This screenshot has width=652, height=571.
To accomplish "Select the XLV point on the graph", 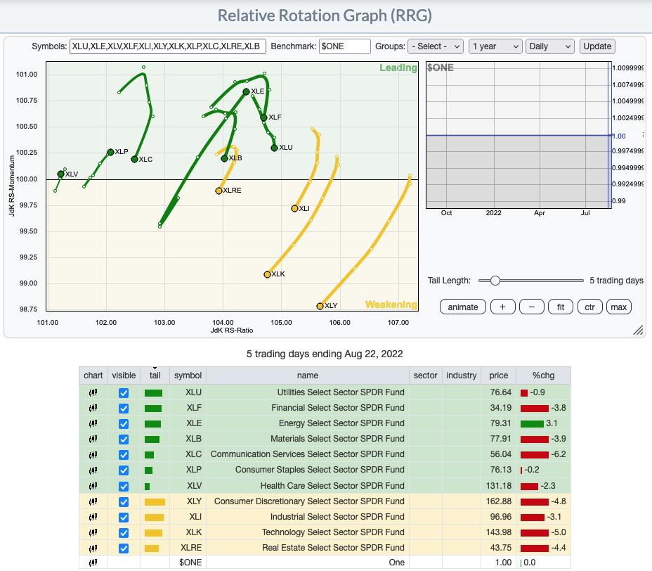I will click(60, 174).
